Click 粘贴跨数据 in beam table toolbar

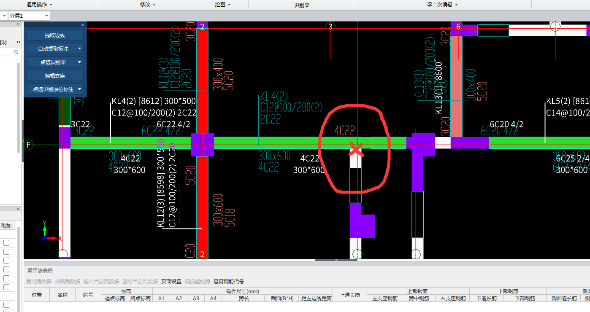pos(68,281)
